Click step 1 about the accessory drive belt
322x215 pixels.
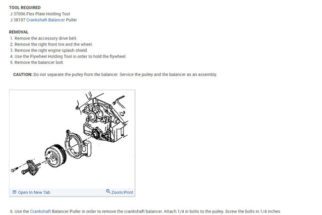[x=44, y=38]
